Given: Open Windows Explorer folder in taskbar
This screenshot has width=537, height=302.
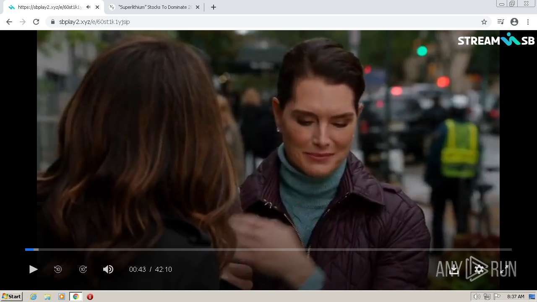Looking at the screenshot, I should [47, 297].
